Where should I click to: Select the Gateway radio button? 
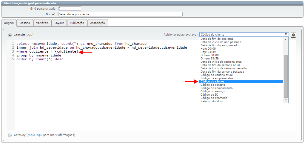tap(10, 135)
